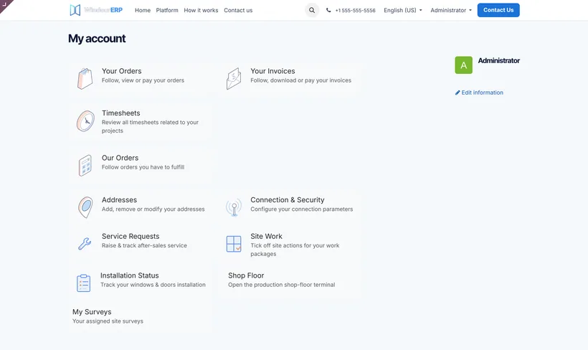The width and height of the screenshot is (588, 350).
Task: Open the Our Orders title link
Action: pos(120,158)
